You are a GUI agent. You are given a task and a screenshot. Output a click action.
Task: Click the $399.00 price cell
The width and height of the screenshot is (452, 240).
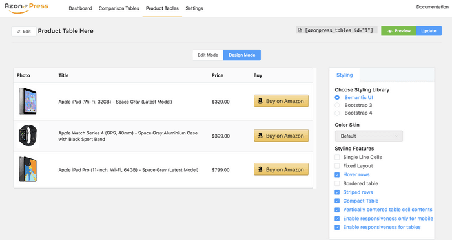(221, 136)
